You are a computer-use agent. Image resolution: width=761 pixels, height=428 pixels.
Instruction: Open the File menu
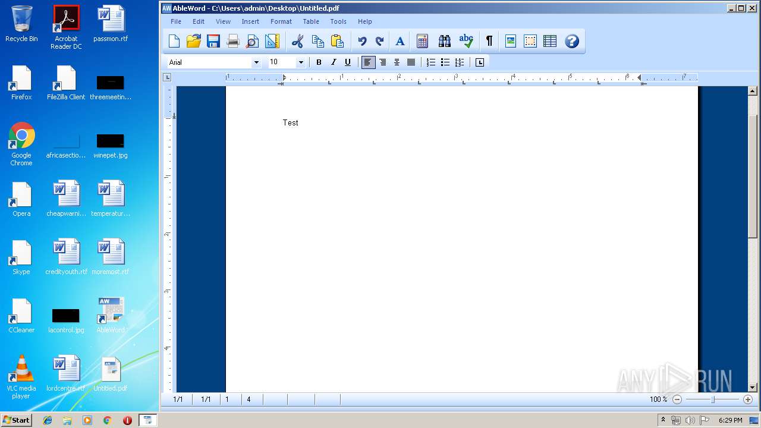[176, 21]
